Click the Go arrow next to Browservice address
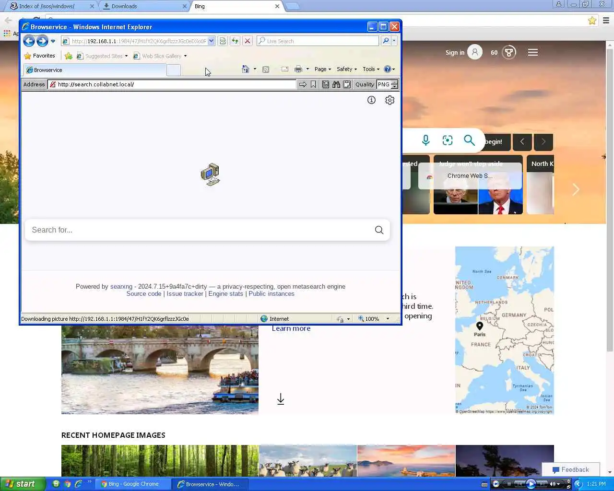 [303, 84]
